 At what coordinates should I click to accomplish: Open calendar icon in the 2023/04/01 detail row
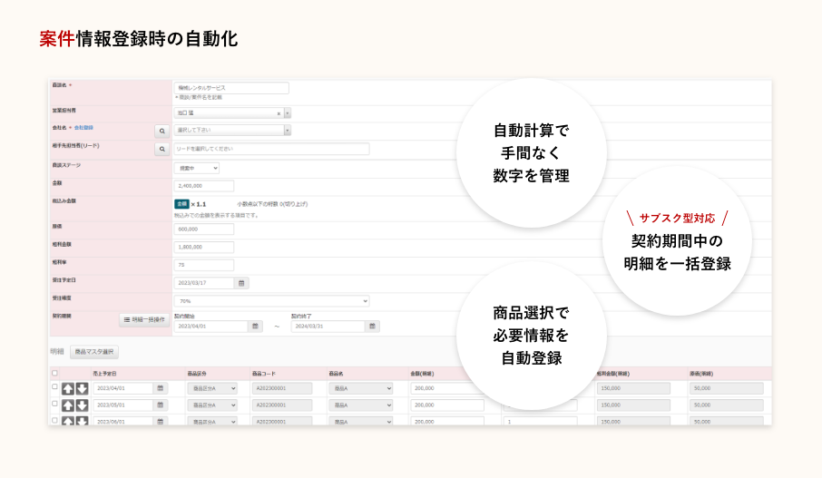click(161, 388)
